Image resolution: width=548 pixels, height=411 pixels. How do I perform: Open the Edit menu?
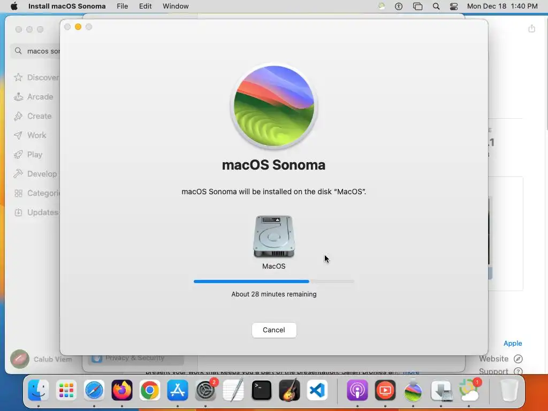pos(146,6)
